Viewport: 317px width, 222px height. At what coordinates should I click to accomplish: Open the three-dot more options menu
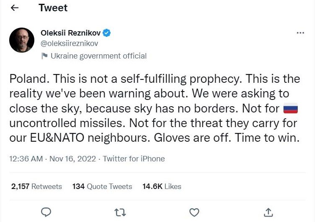pyautogui.click(x=300, y=33)
